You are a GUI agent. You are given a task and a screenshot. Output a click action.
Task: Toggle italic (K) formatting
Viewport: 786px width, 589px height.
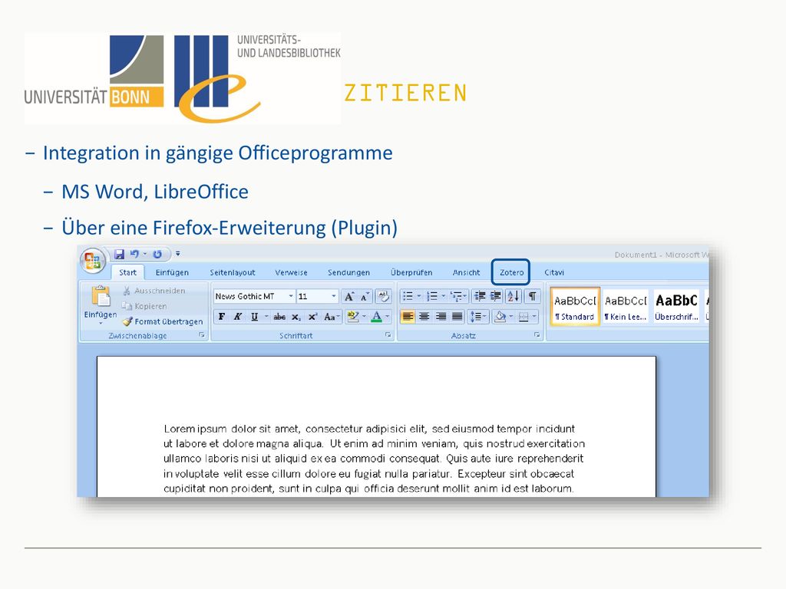tap(238, 317)
